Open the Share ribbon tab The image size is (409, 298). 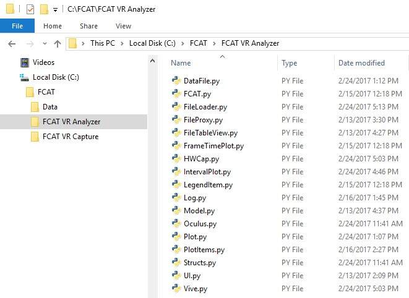pyautogui.click(x=88, y=26)
